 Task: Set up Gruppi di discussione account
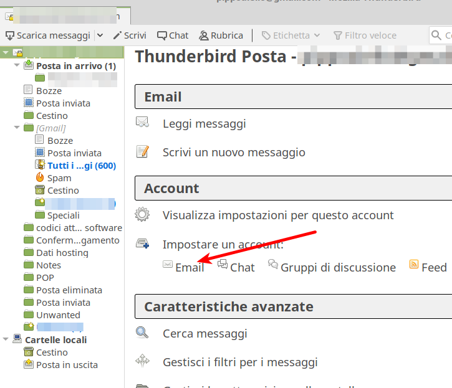338,268
